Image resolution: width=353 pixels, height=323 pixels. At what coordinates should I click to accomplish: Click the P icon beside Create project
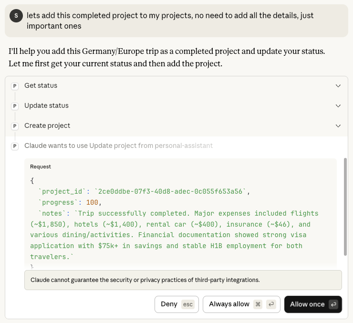15,126
